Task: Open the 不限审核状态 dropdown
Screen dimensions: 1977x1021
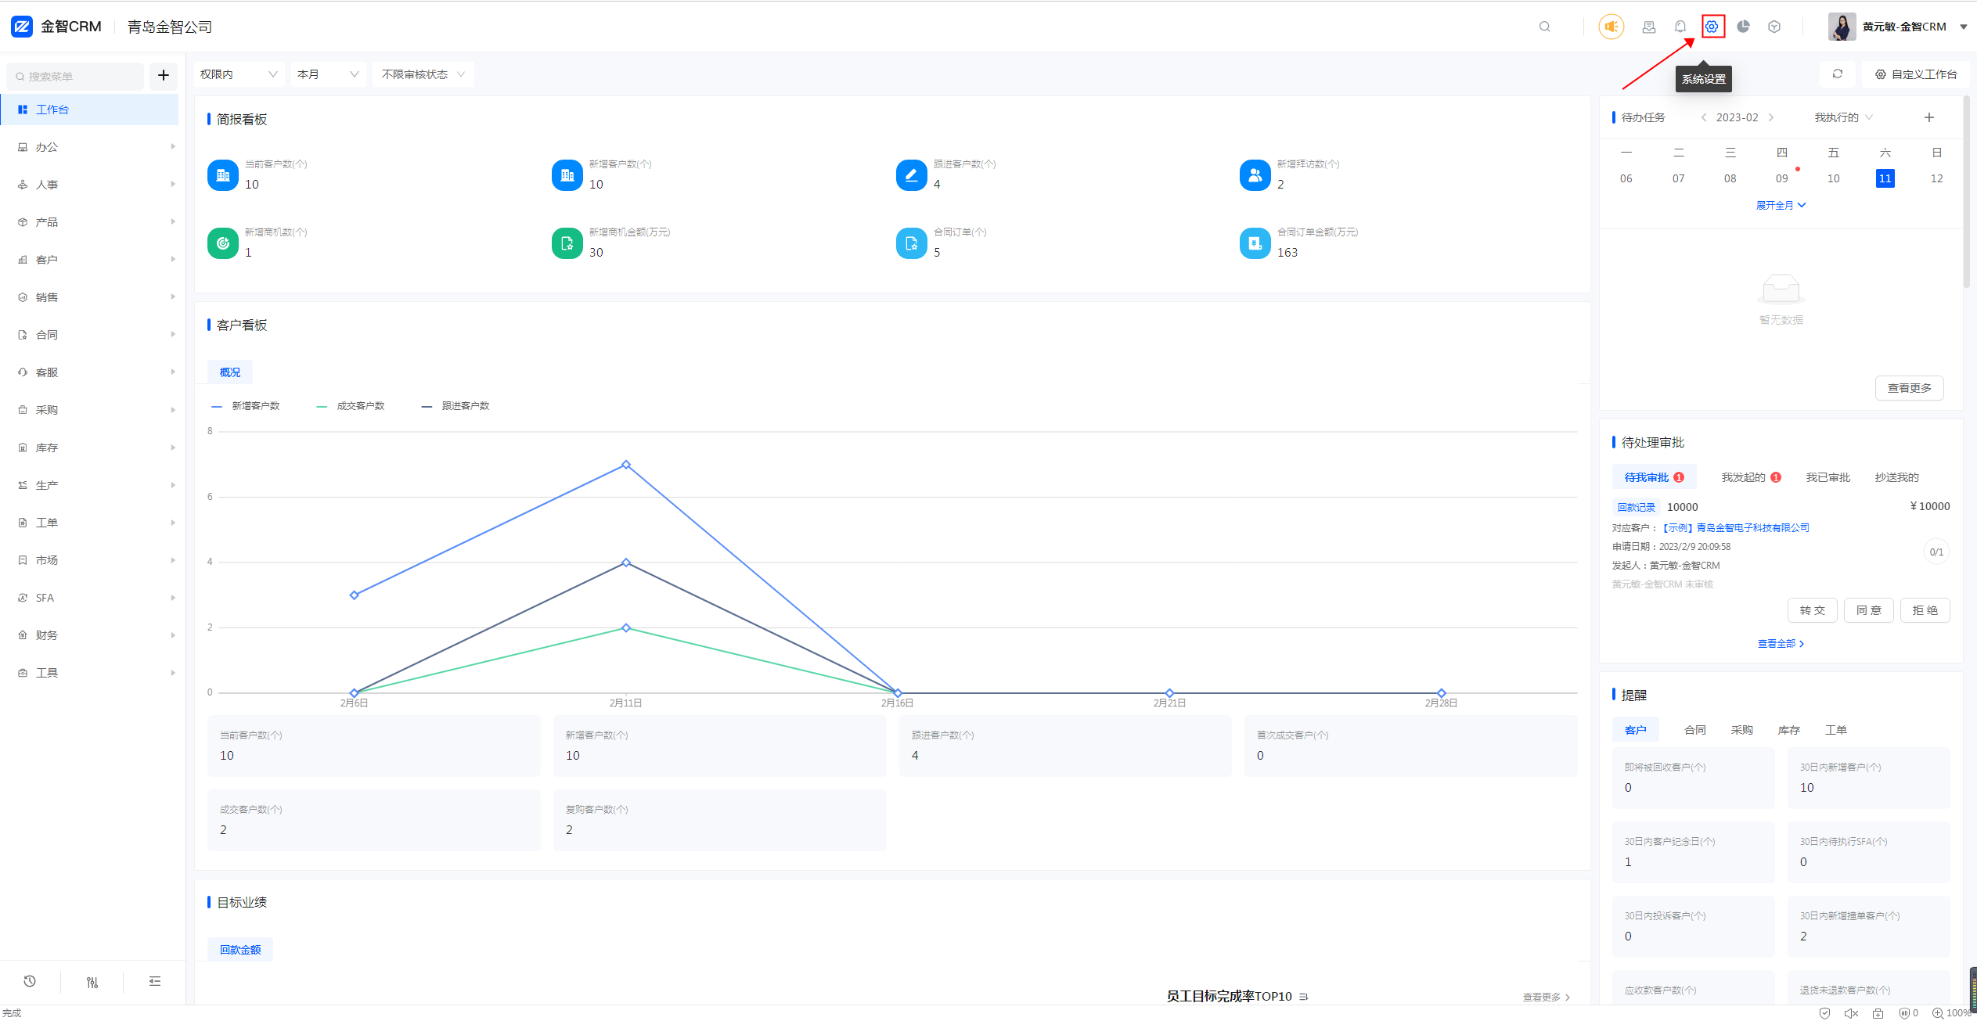Action: [423, 74]
